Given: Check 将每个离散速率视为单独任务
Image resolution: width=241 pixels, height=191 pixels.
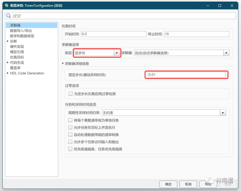Looking at the screenshot, I should [70, 120].
